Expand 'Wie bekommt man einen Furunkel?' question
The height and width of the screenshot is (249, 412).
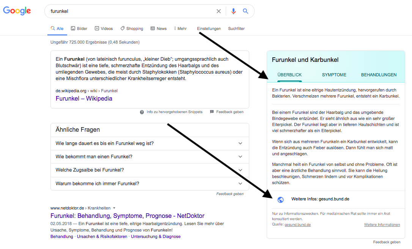[x=150, y=157]
